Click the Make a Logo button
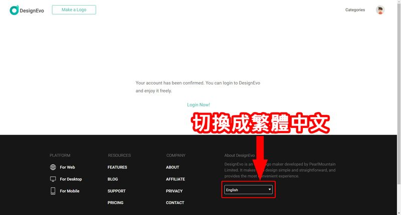This screenshot has height=215, width=401. tap(74, 9)
